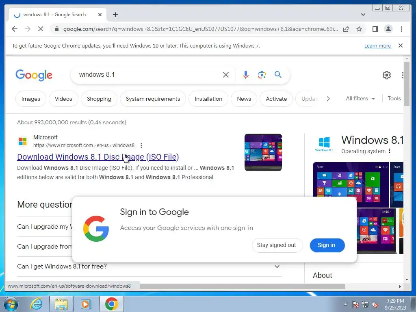
Task: Open a new tab with the plus icon
Action: [x=115, y=15]
